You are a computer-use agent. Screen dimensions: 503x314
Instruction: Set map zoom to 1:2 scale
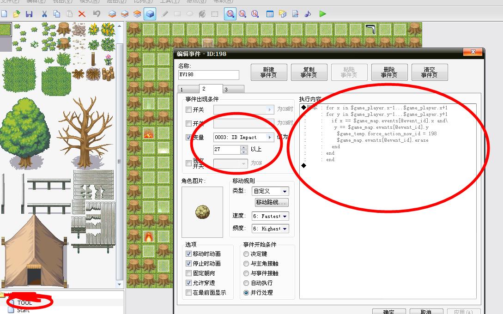pos(242,14)
